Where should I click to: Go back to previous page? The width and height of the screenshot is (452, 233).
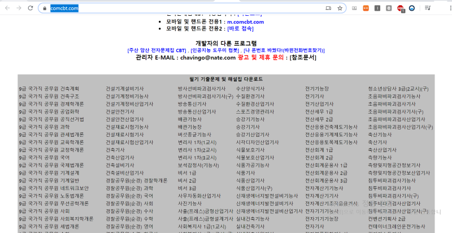7,8
